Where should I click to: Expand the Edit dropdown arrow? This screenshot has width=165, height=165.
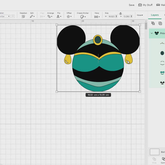34,16
